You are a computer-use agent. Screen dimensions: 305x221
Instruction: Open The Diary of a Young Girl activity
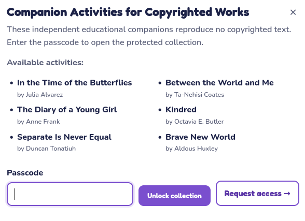point(67,110)
